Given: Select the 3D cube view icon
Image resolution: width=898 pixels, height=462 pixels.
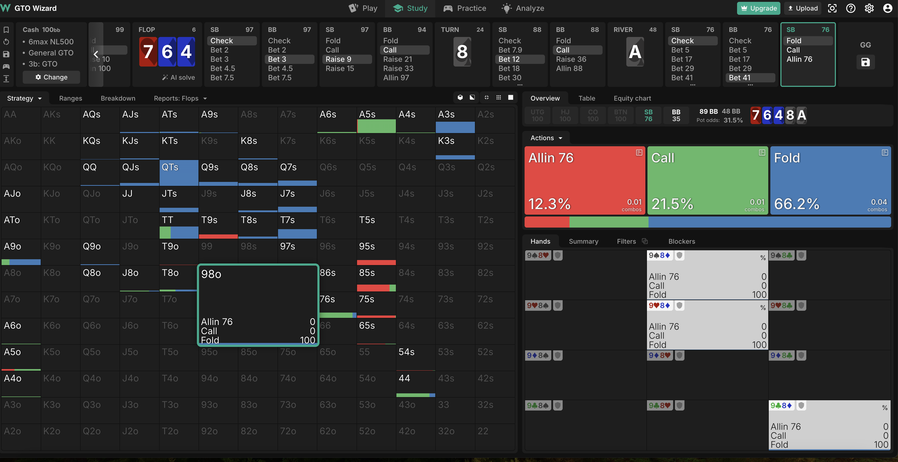Looking at the screenshot, I should [460, 97].
